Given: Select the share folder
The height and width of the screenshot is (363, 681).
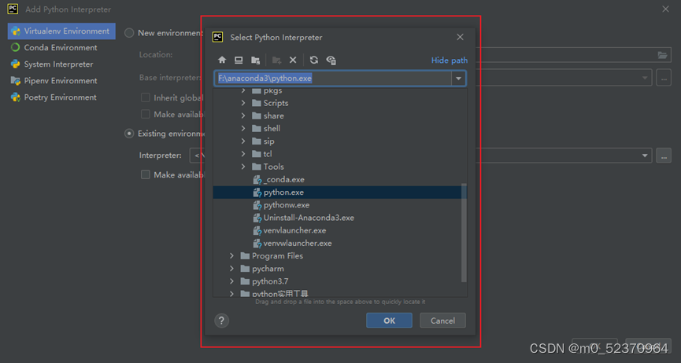Looking at the screenshot, I should tap(274, 115).
